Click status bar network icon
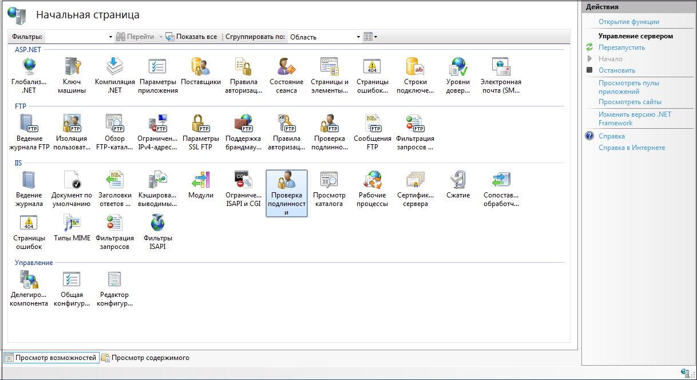 (x=684, y=372)
